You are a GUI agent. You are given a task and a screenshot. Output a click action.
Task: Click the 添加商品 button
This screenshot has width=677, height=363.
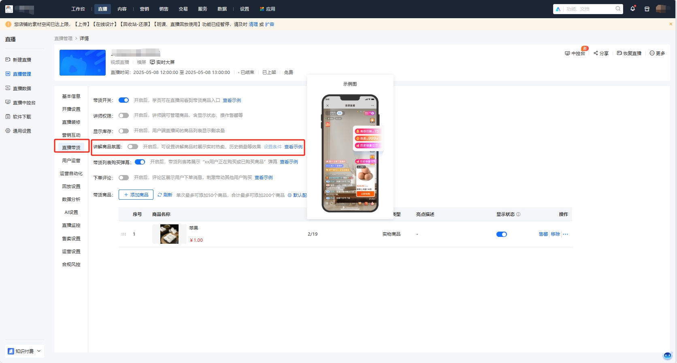point(136,195)
